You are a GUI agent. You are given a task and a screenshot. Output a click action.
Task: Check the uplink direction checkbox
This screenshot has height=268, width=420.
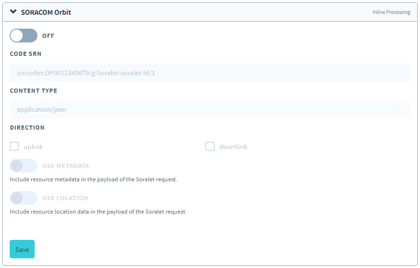click(x=14, y=147)
